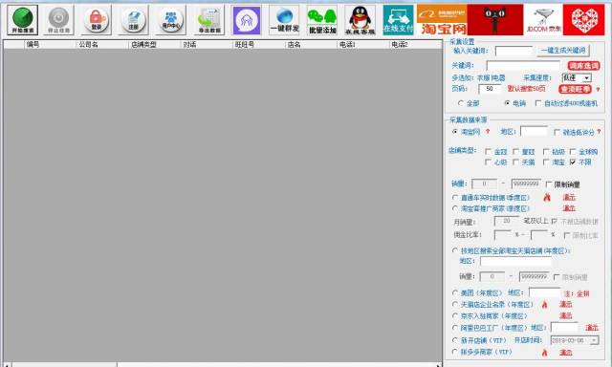Click the red 词库选词 button
The width and height of the screenshot is (612, 367).
pos(583,66)
